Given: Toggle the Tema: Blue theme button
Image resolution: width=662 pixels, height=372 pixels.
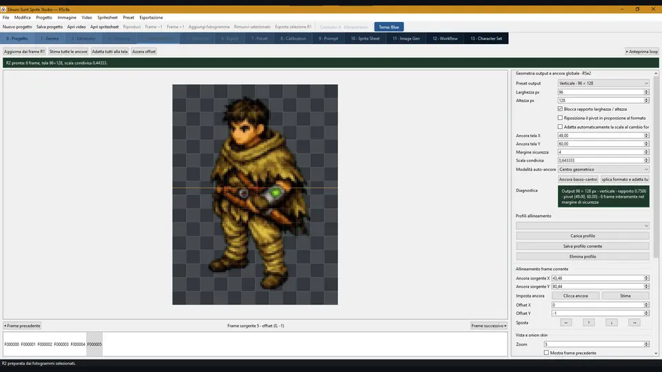Looking at the screenshot, I should [x=389, y=27].
